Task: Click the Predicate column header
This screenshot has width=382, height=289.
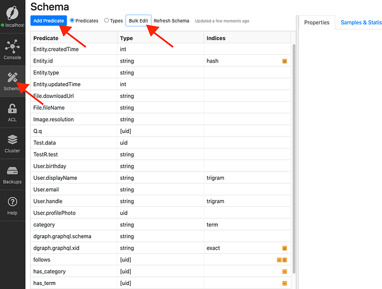Action: [74, 38]
